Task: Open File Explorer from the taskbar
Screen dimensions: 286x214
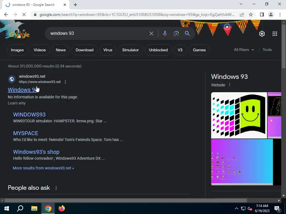Action: tap(34, 208)
